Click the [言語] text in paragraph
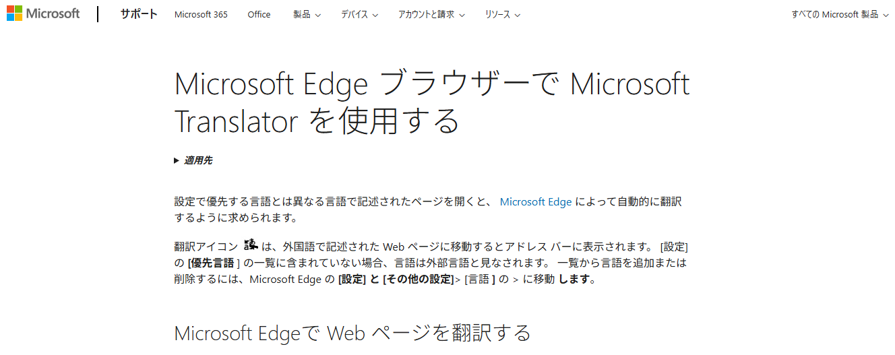The image size is (895, 355). point(480,279)
